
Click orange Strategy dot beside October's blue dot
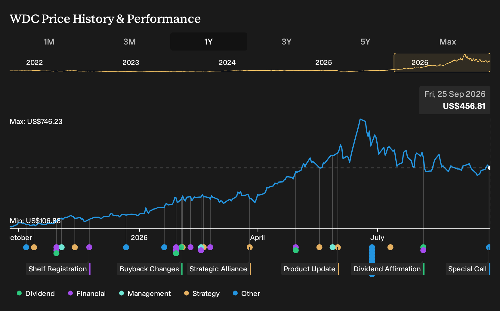pos(34,247)
